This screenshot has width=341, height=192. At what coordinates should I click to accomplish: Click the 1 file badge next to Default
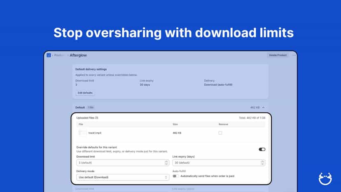pyautogui.click(x=91, y=108)
